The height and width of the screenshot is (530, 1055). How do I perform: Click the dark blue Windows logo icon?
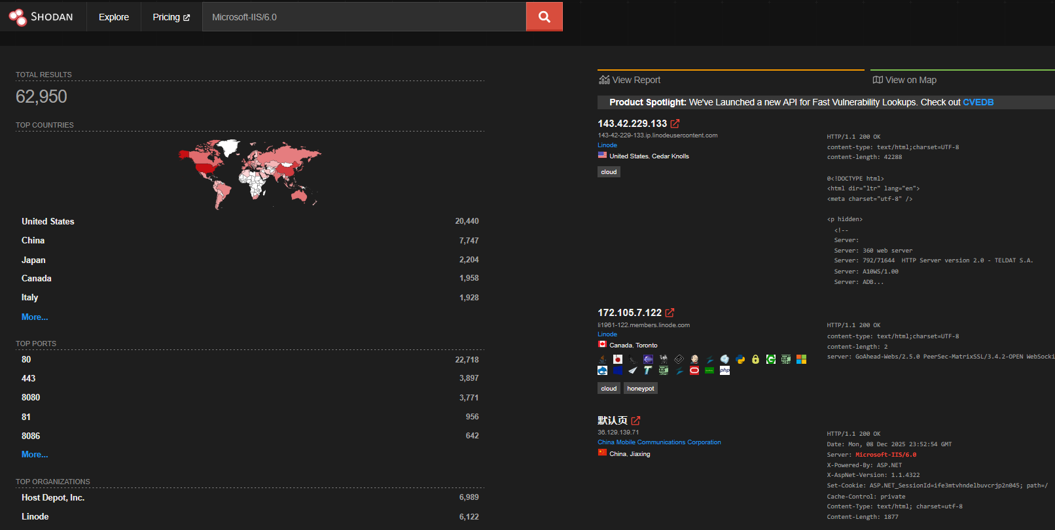618,370
